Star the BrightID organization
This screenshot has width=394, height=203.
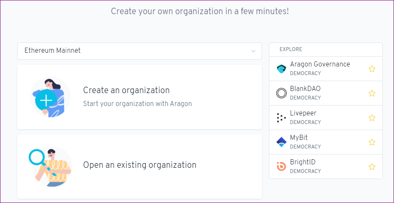pyautogui.click(x=372, y=167)
